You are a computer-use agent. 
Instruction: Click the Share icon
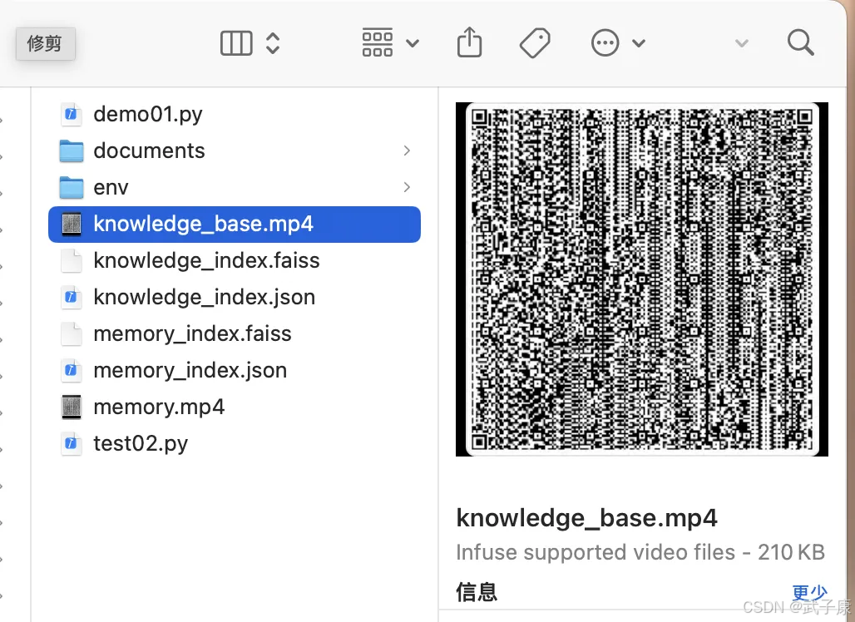[x=469, y=42]
